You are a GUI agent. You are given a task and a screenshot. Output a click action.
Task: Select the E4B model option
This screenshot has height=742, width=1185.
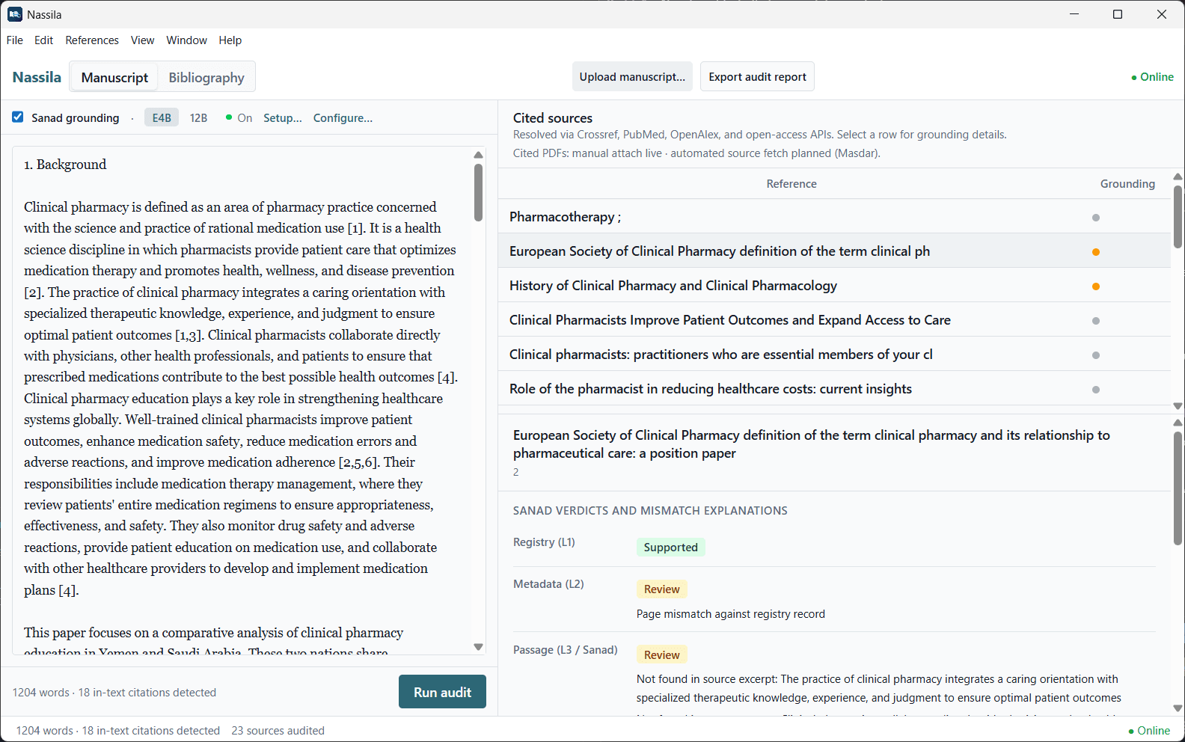(162, 118)
